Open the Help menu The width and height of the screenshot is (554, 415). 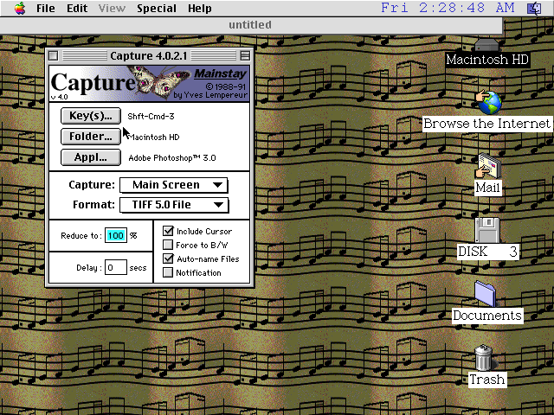(x=200, y=8)
